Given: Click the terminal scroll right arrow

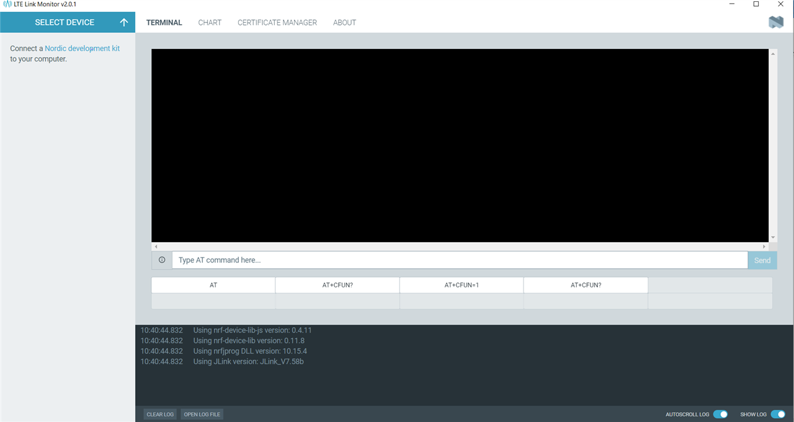Looking at the screenshot, I should (x=764, y=246).
